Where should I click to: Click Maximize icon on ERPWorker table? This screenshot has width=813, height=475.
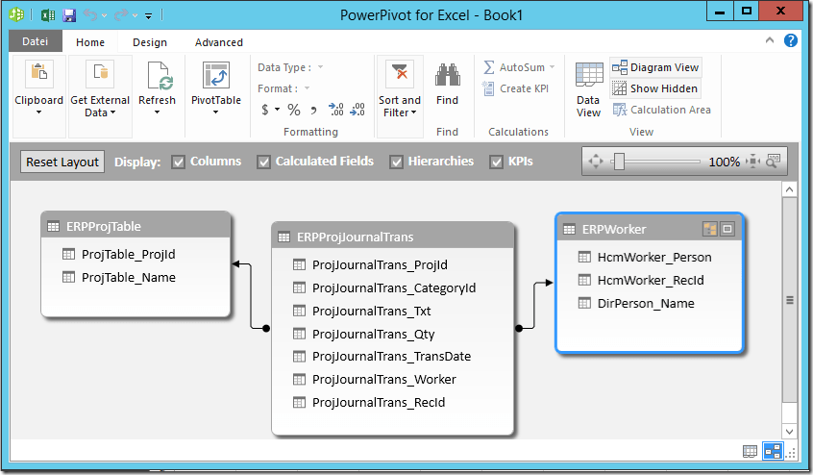pyautogui.click(x=727, y=229)
